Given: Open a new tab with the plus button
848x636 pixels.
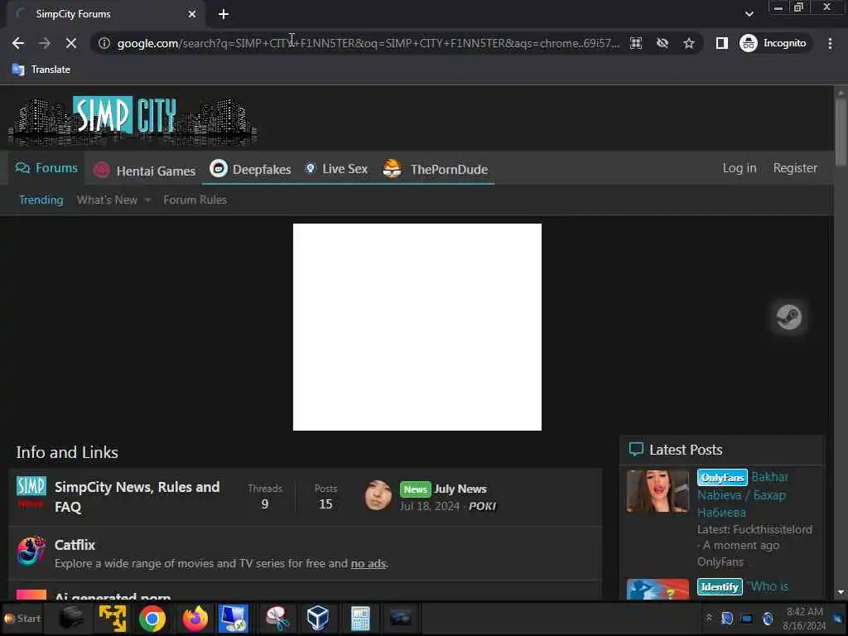Looking at the screenshot, I should (224, 14).
